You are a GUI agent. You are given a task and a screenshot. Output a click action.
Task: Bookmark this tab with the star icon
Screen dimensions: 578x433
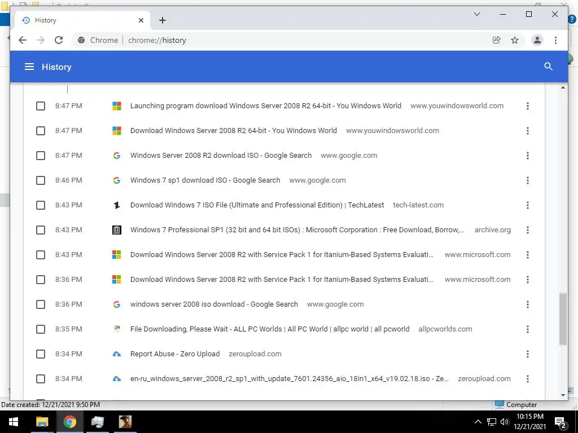click(515, 40)
